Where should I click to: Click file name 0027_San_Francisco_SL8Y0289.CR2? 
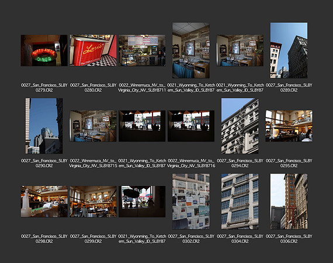tap(289, 88)
